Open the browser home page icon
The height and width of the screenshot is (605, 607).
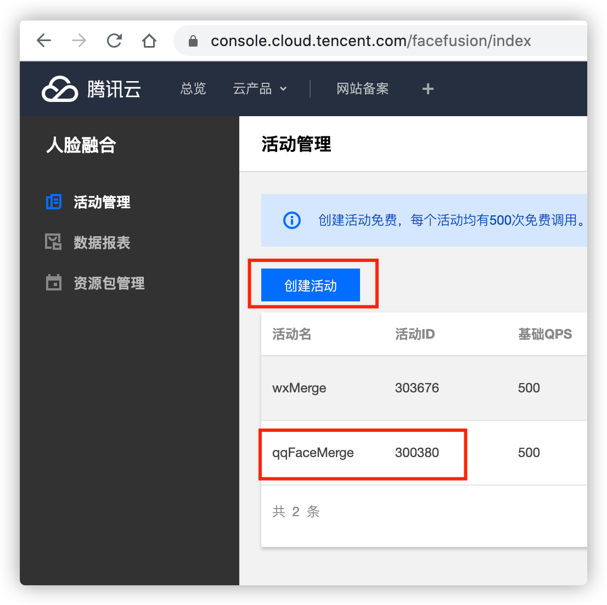[149, 40]
